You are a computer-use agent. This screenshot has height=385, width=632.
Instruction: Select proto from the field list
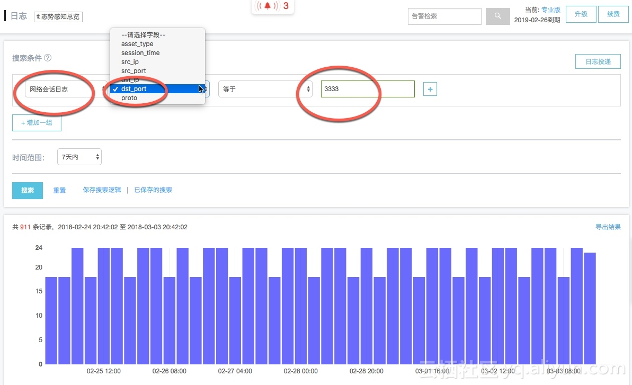pos(157,98)
